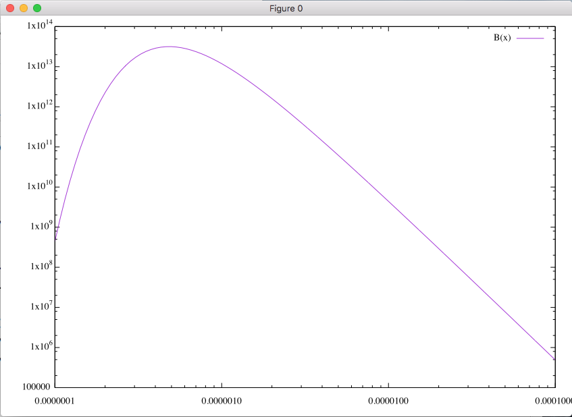This screenshot has width=572, height=417.
Task: Click the 1x10^11 y-axis tick label
Action: pyautogui.click(x=39, y=147)
